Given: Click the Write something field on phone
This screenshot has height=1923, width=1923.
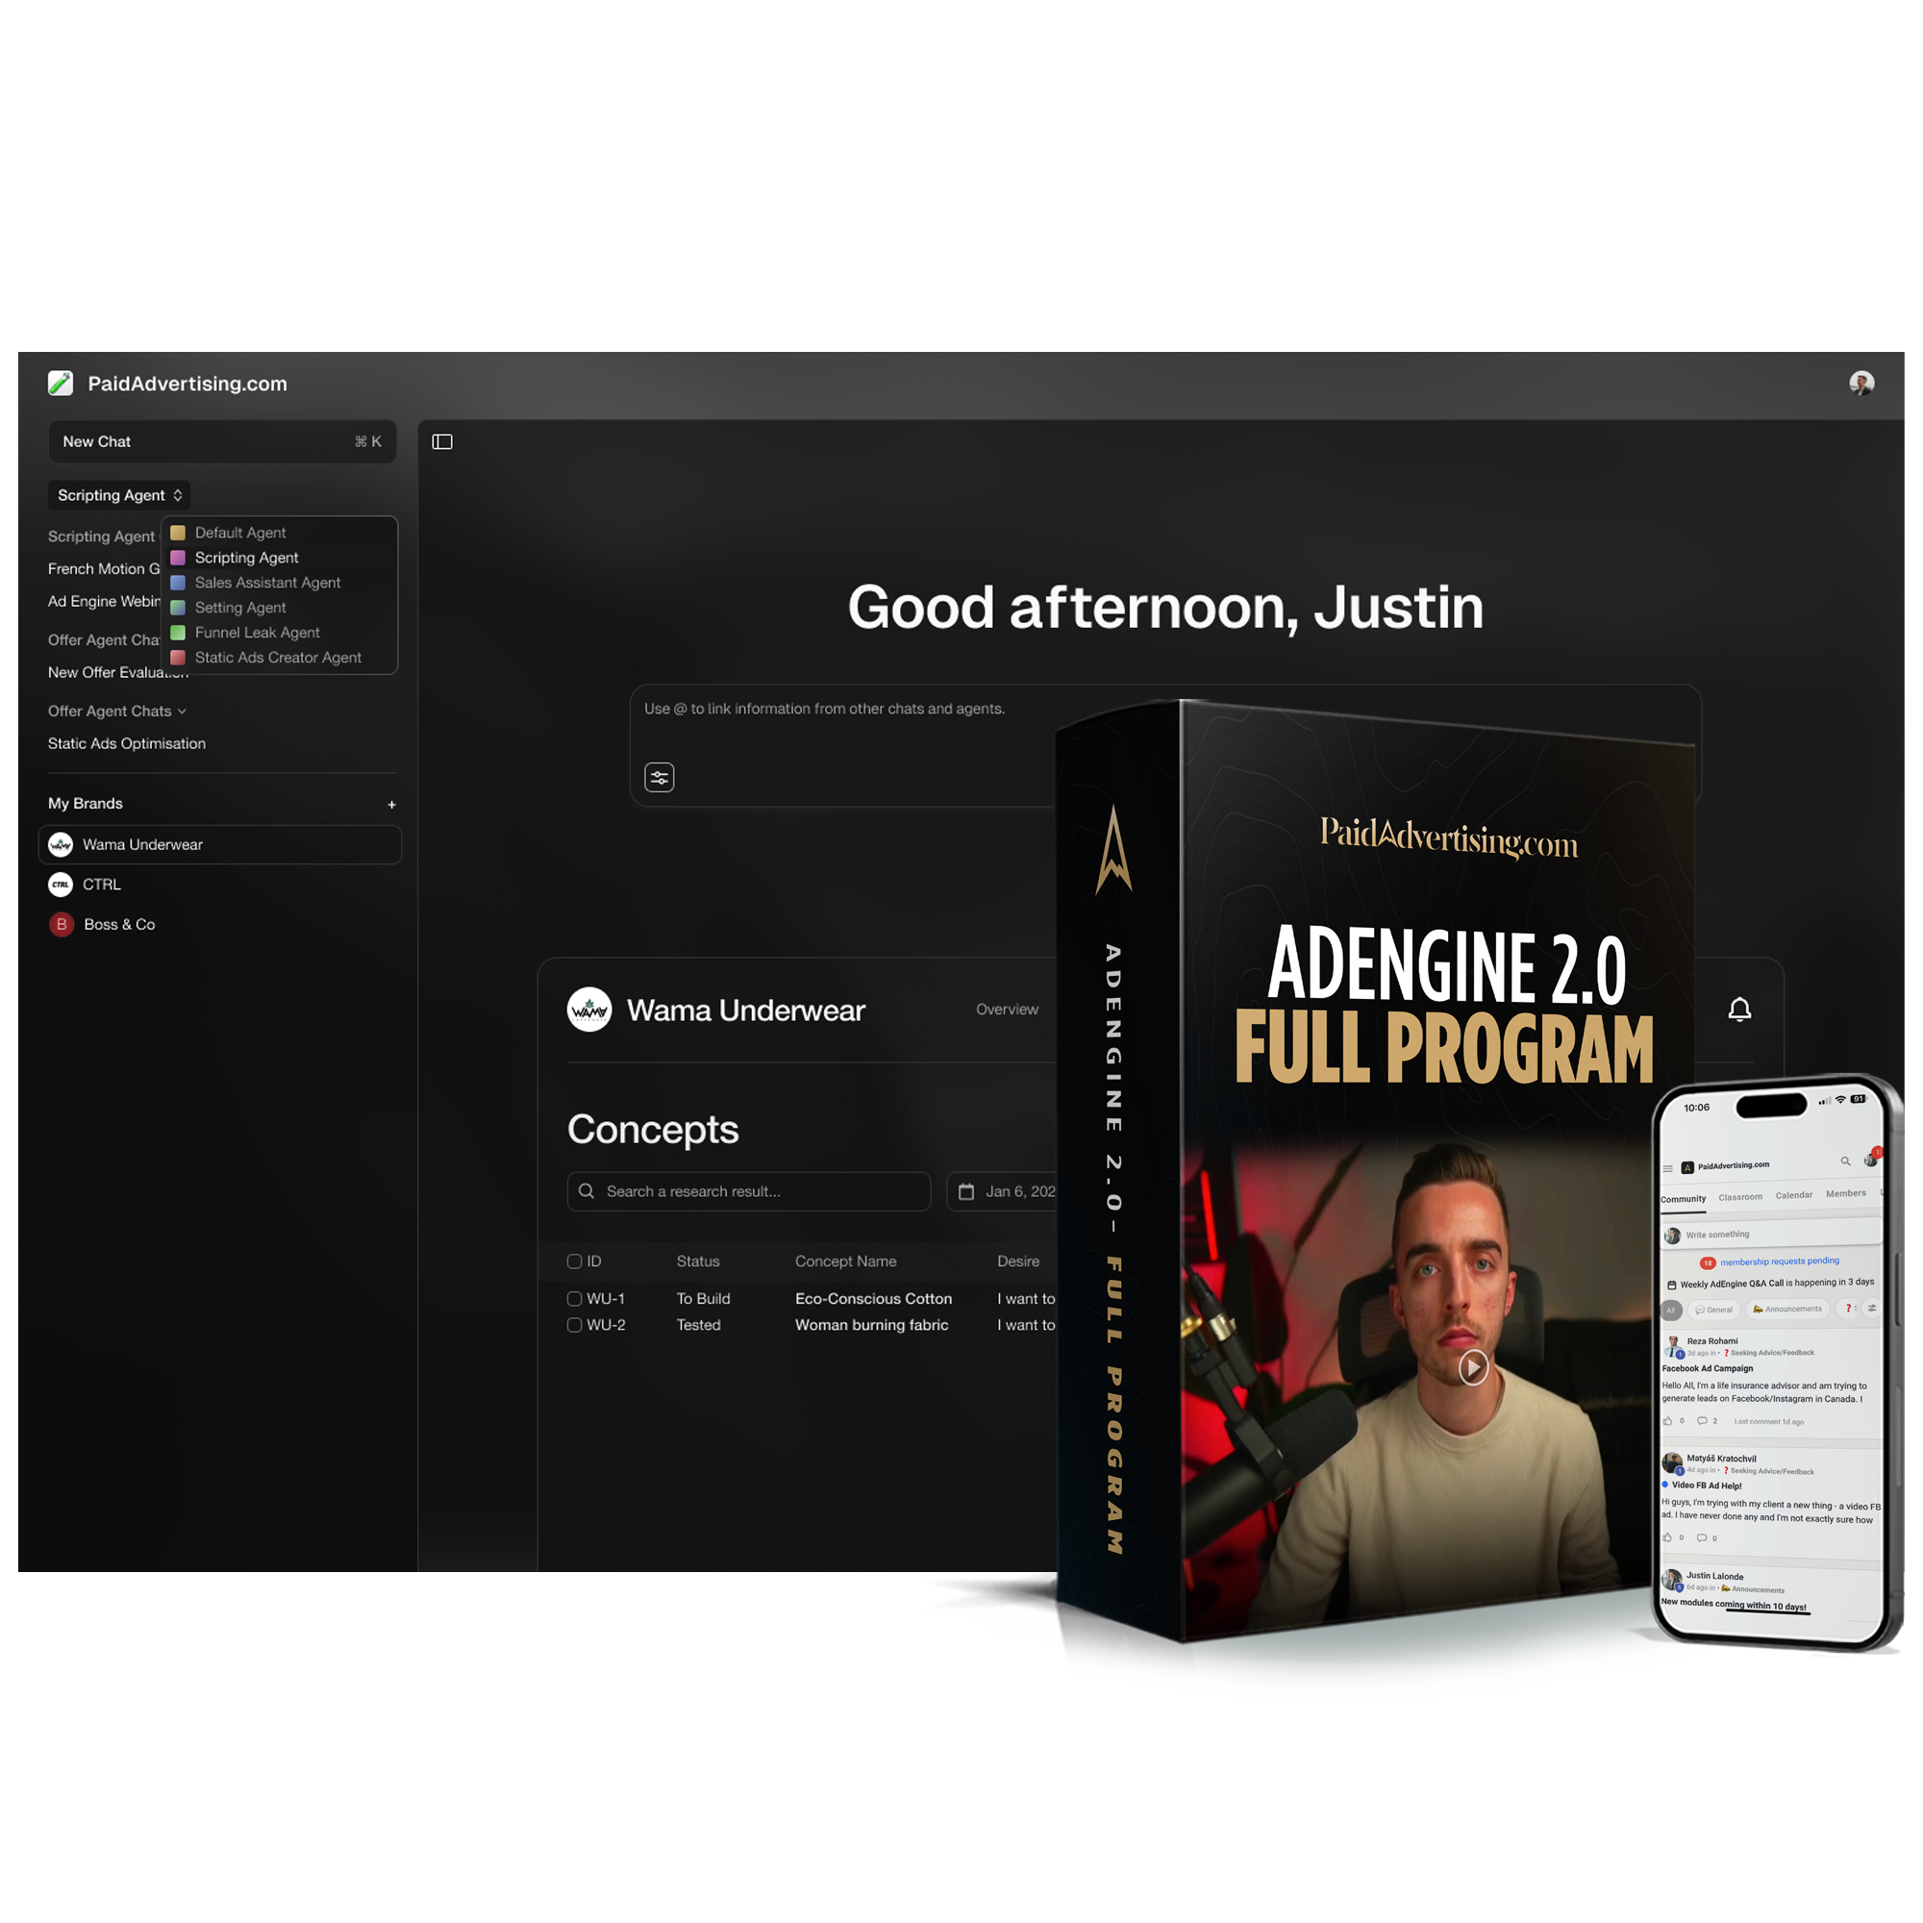Looking at the screenshot, I should click(x=1771, y=1235).
